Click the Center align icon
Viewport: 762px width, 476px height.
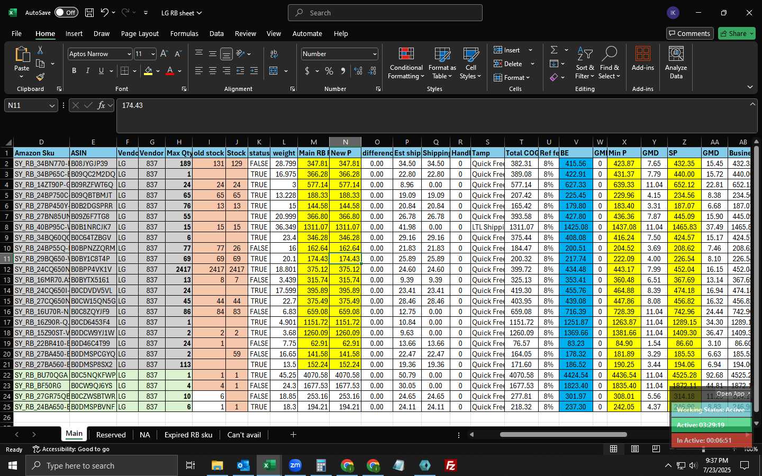coord(213,71)
